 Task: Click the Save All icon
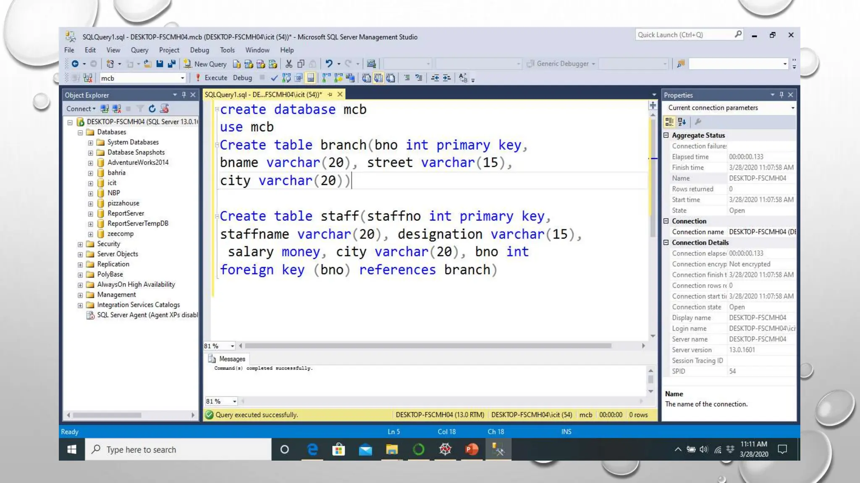click(171, 64)
